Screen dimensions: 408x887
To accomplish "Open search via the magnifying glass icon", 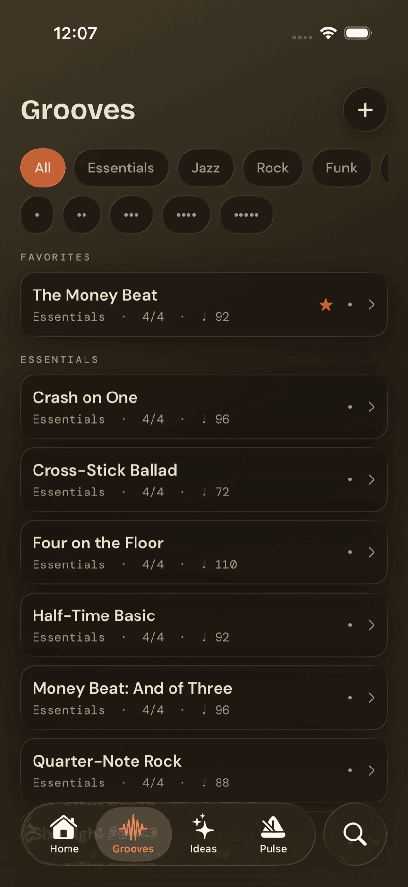I will [x=355, y=834].
